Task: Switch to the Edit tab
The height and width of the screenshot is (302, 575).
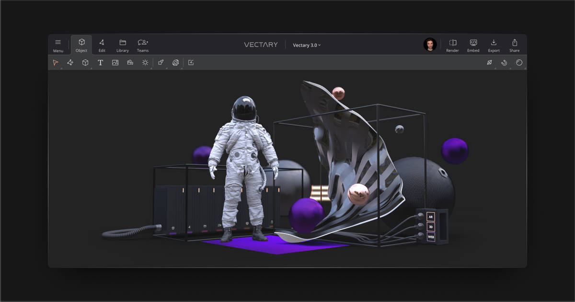Action: pyautogui.click(x=102, y=45)
